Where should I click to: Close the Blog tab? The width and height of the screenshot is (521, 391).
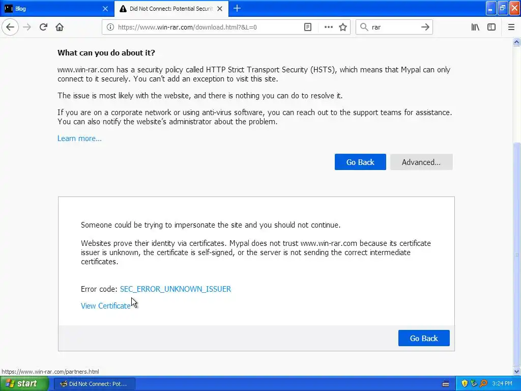coord(105,9)
